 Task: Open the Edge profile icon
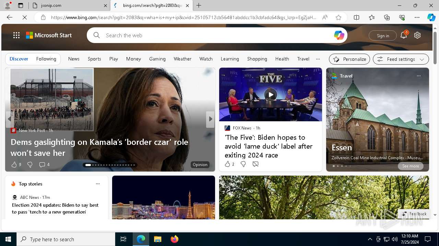click(7, 5)
